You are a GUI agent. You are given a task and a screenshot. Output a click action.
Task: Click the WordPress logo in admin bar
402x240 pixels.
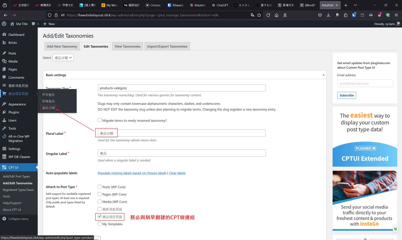(x=4, y=24)
